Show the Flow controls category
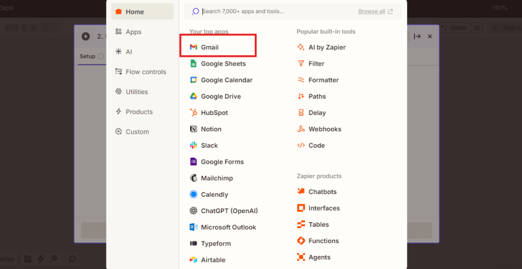This screenshot has height=269, width=522. point(143,72)
